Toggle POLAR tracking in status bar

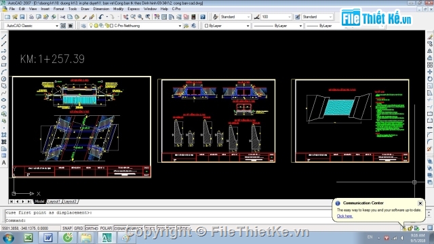[106, 228]
